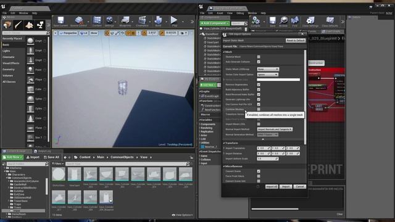Open Vertex Color Import Option dropdown
This screenshot has width=395, height=222.
267,75
